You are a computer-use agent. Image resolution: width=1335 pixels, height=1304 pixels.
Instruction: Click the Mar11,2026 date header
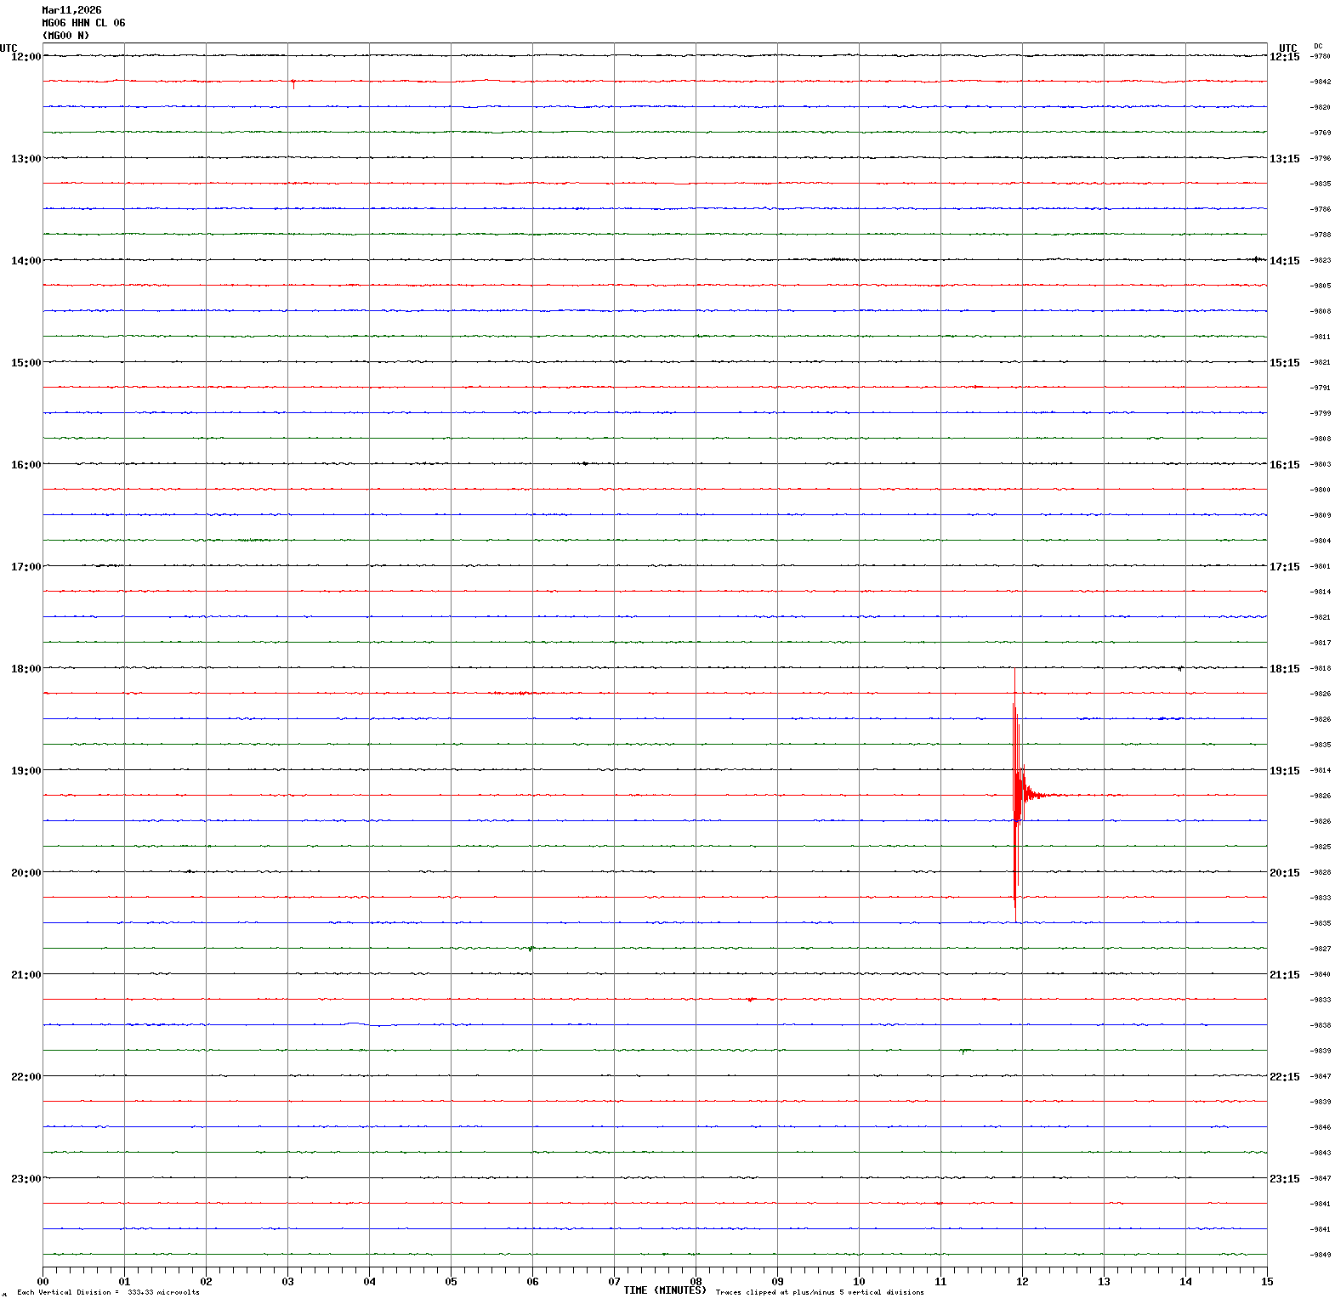tap(71, 10)
